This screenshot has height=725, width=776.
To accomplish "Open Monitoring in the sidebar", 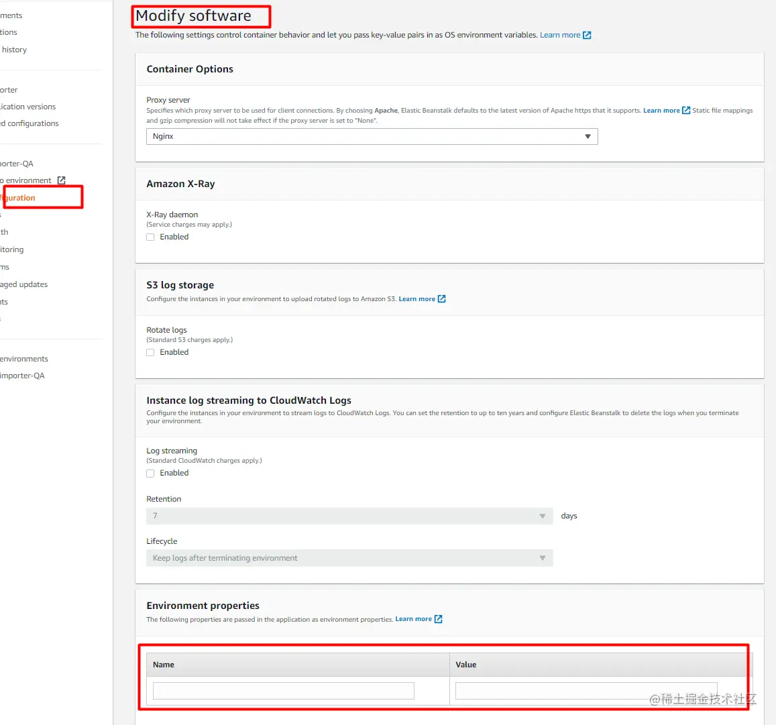I will 12,250.
